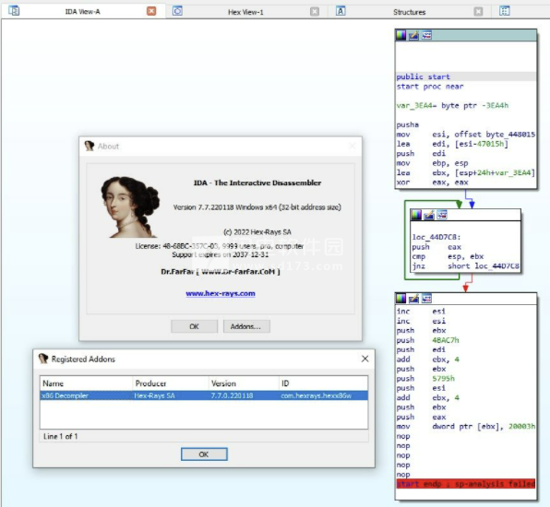Click edit icon in start proc block

click(x=414, y=35)
